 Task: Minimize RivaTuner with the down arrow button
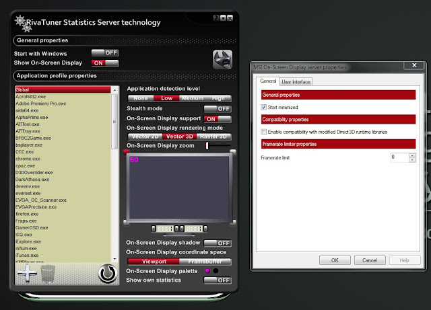pyautogui.click(x=223, y=18)
